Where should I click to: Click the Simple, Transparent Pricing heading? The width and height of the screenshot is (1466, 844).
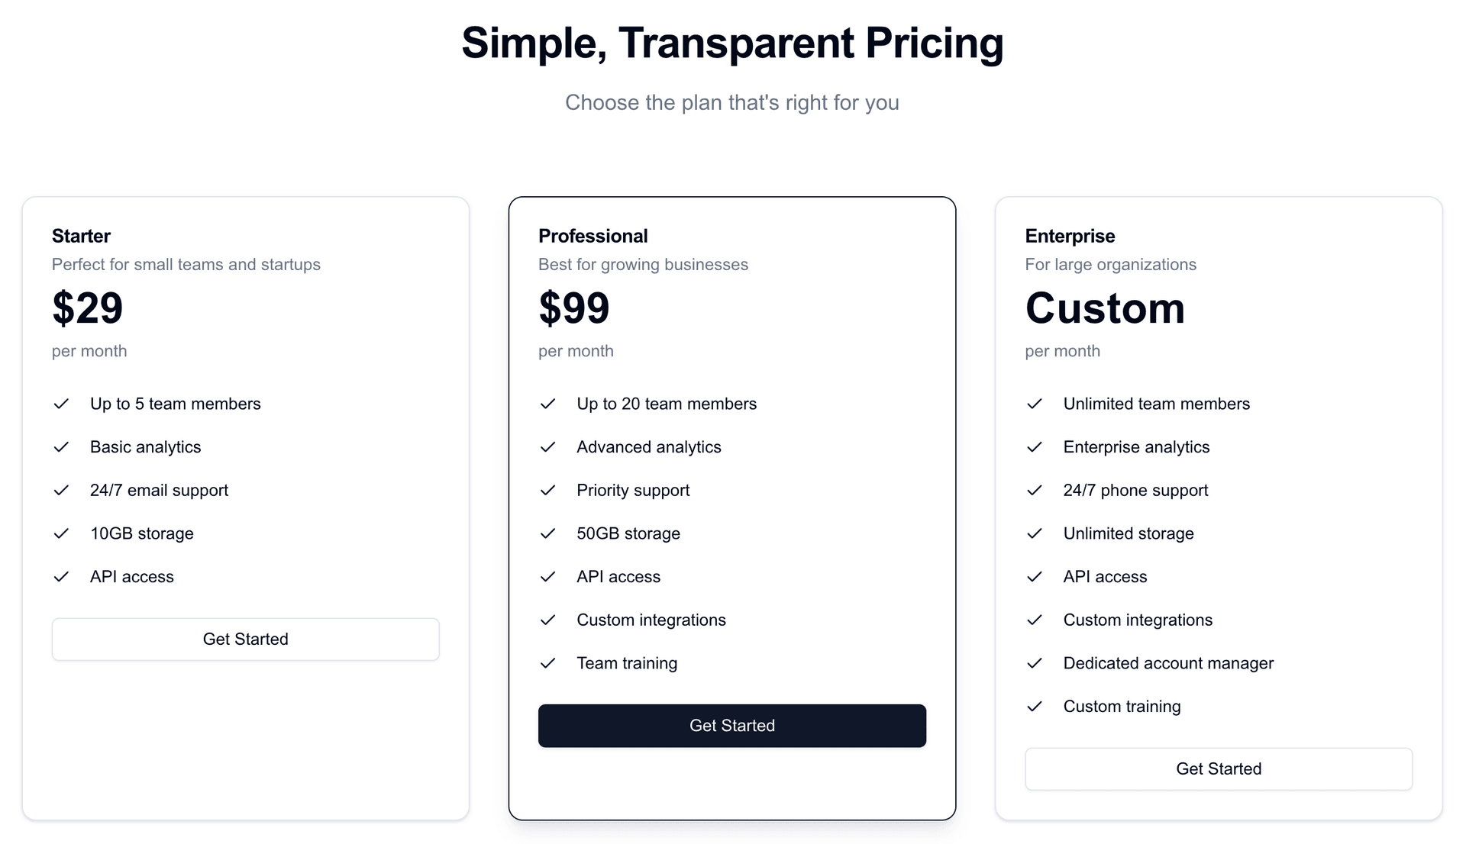point(731,43)
